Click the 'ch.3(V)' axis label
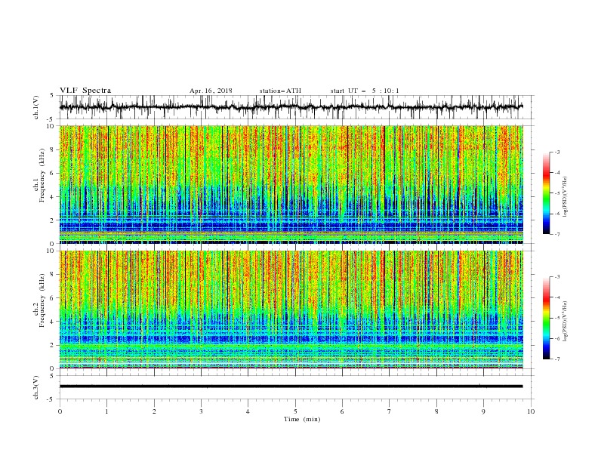 36,387
